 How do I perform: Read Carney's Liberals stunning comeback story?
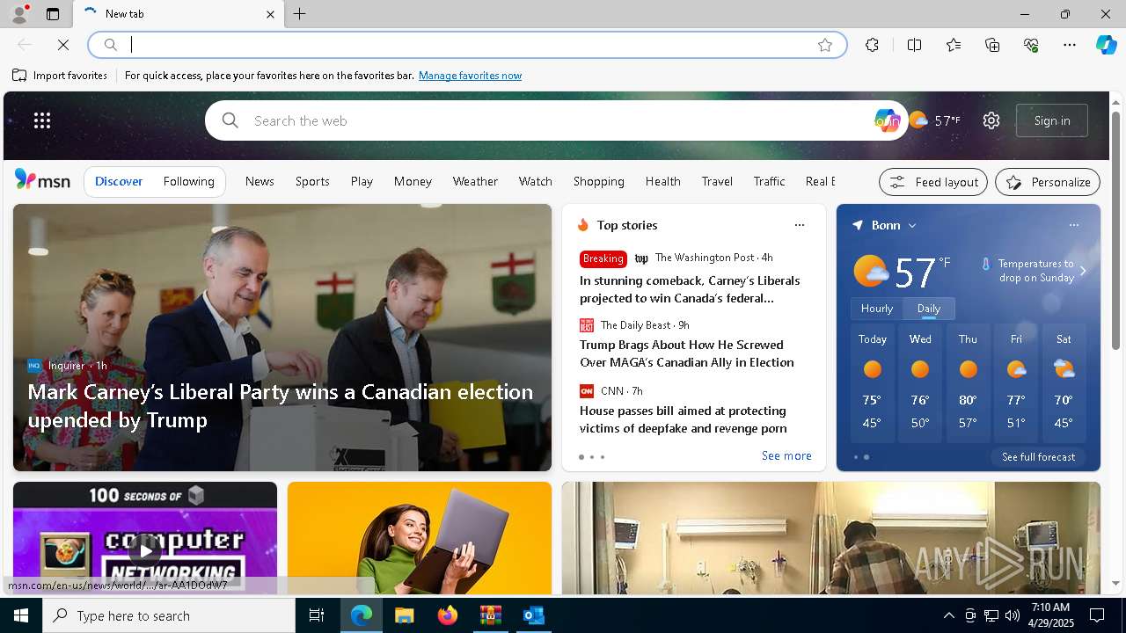(x=690, y=289)
